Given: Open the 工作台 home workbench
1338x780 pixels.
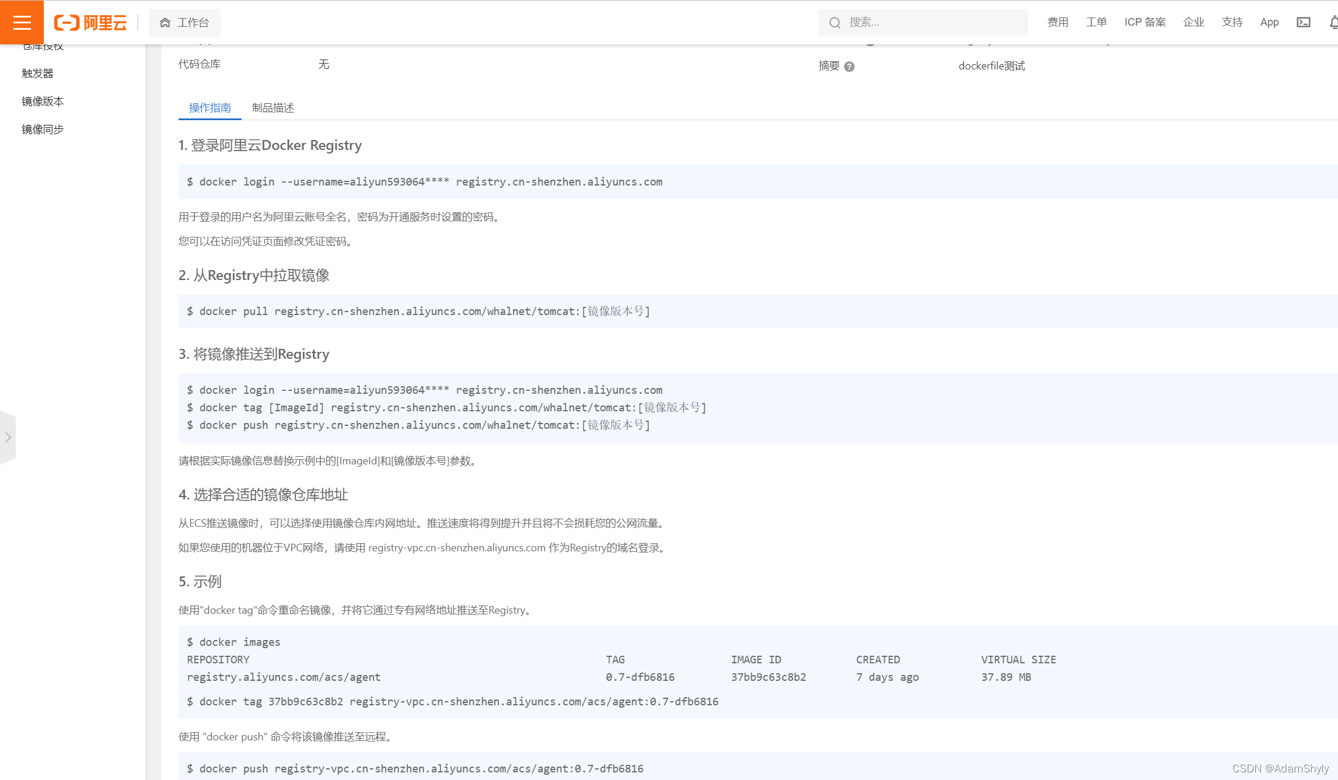Looking at the screenshot, I should point(184,23).
